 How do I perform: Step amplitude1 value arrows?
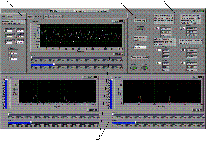coord(4,31)
